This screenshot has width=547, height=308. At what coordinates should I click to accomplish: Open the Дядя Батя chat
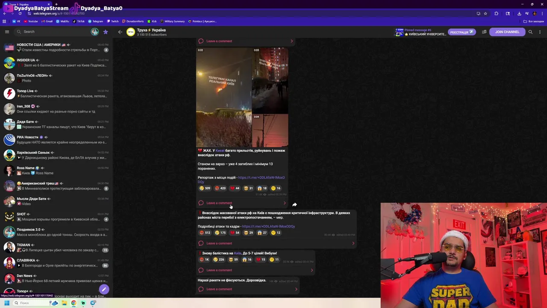(56, 124)
